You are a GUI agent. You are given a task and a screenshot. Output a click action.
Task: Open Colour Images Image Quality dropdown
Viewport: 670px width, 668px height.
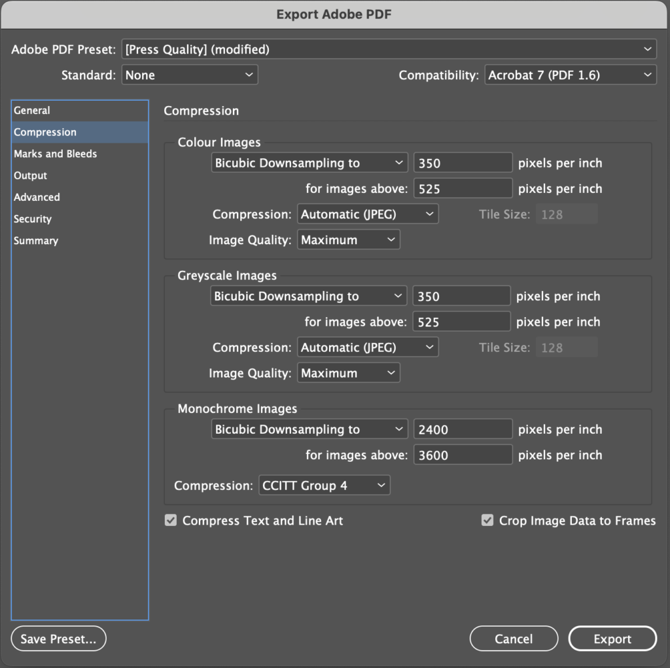click(348, 239)
